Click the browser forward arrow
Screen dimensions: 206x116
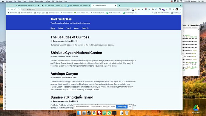pos(12,9)
